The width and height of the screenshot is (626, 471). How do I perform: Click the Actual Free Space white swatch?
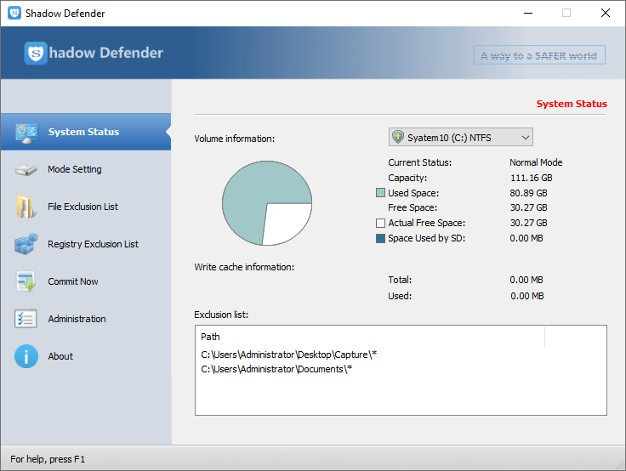point(380,223)
